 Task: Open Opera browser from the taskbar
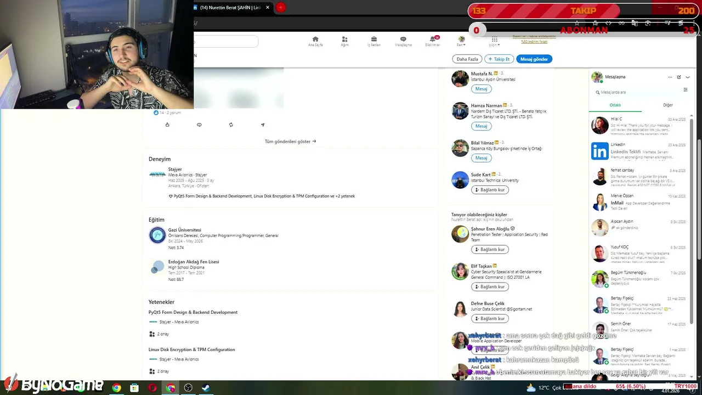pyautogui.click(x=152, y=388)
